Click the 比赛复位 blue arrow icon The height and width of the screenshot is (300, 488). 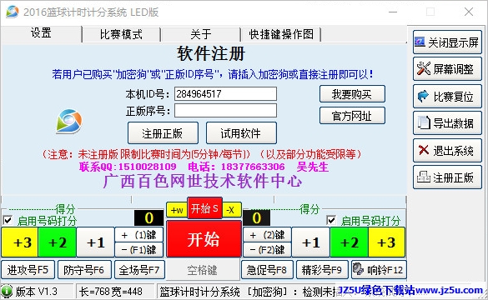click(423, 96)
